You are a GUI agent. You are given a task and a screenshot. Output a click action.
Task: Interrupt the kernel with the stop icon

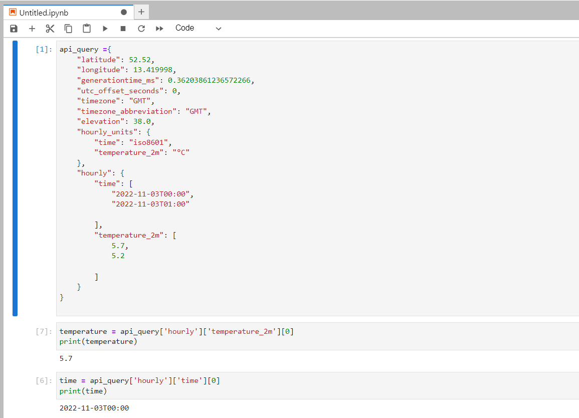tap(123, 29)
